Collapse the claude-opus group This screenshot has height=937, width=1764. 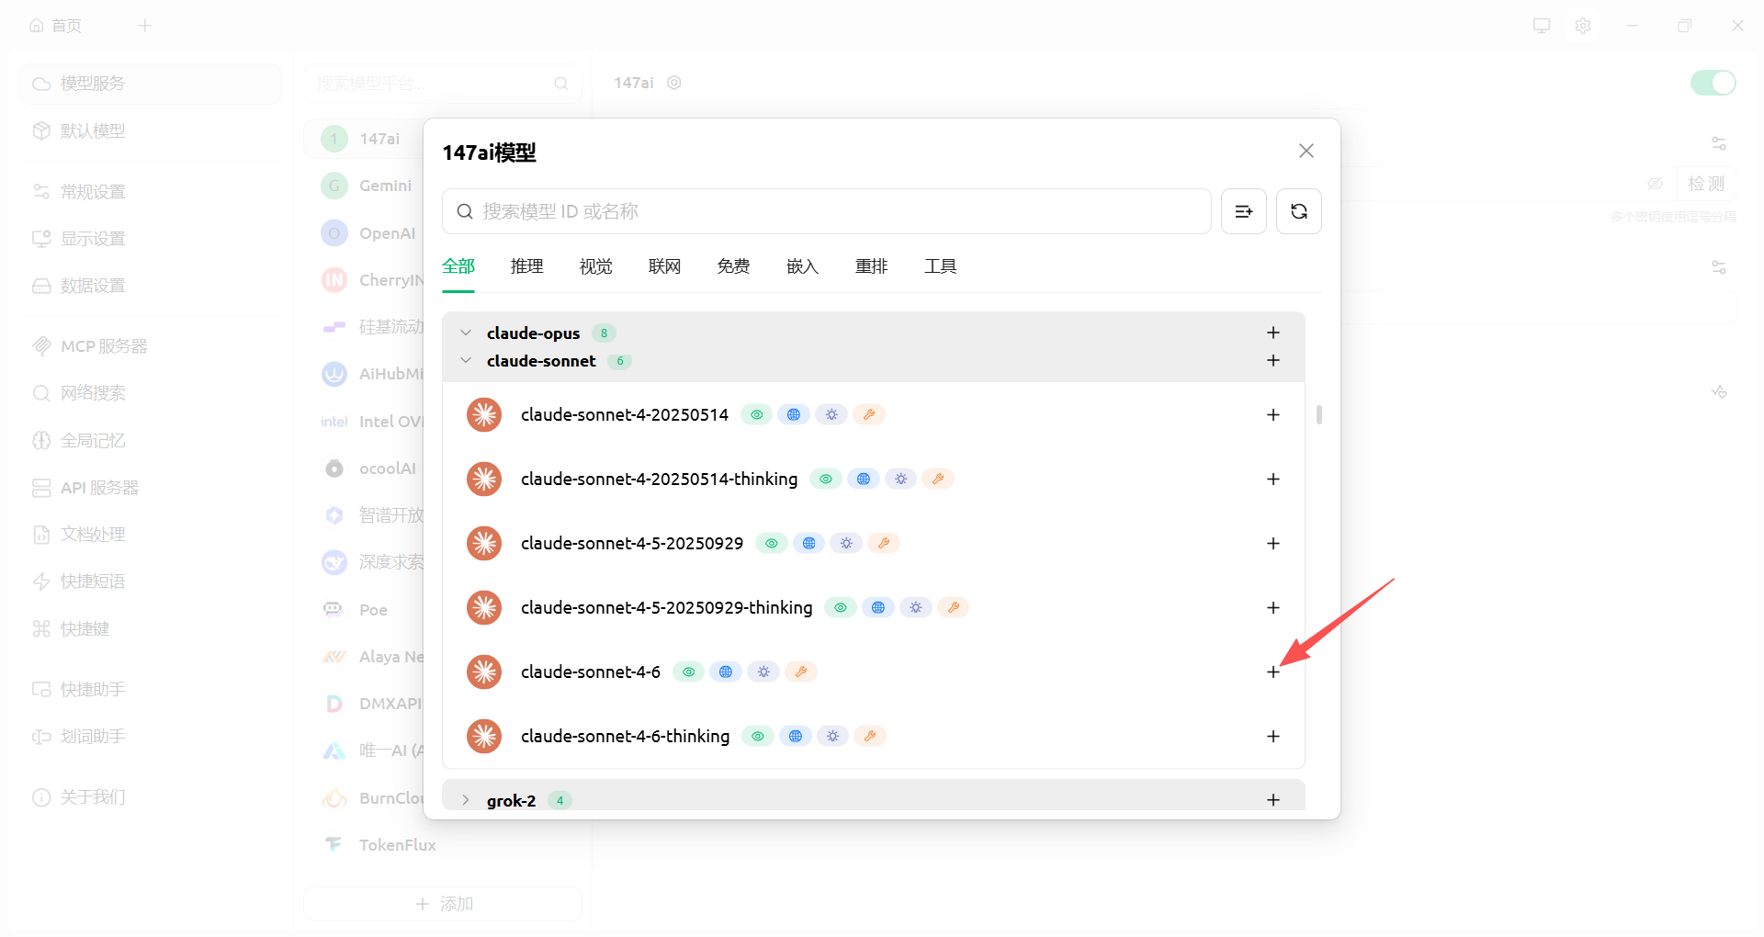point(466,333)
